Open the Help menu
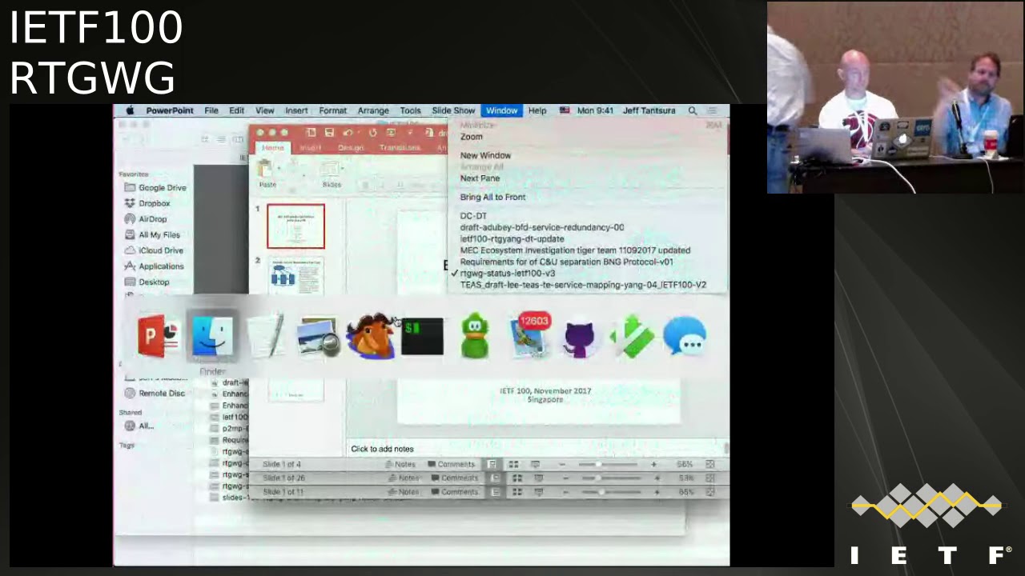1025x576 pixels. (x=537, y=110)
